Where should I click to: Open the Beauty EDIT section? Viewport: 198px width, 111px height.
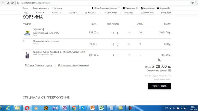[166, 13]
